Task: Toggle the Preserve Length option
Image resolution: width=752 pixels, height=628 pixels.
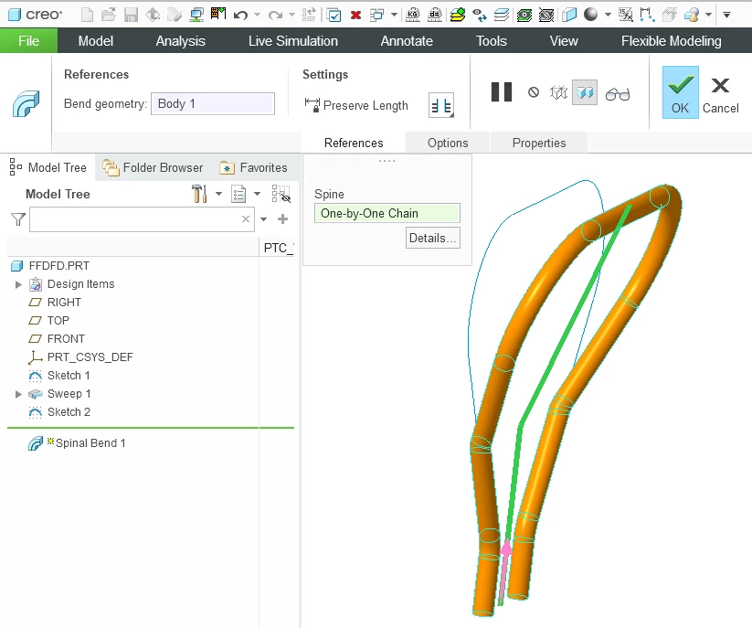Action: click(x=356, y=105)
